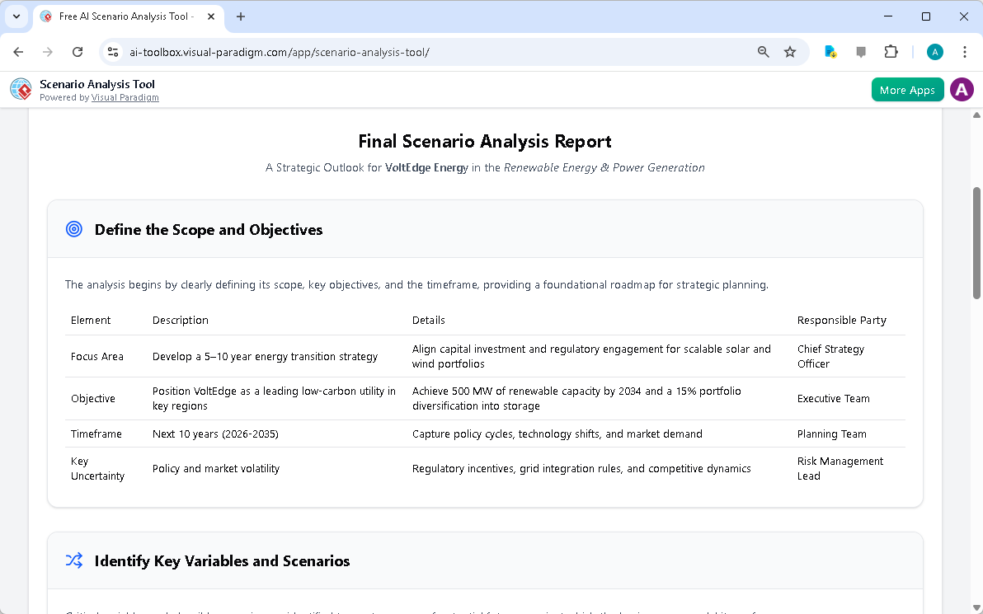
Task: Click the magnifier zoom icon in address bar
Action: [763, 51]
